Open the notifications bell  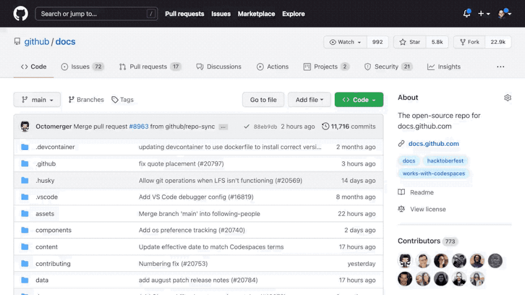[x=467, y=14]
